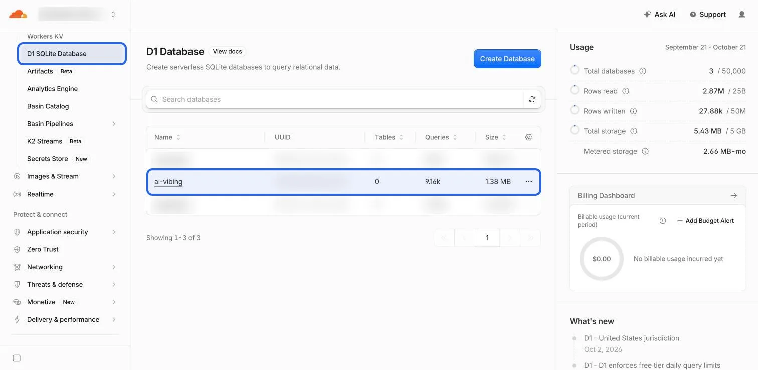Click the 9.16k queries cell
The image size is (758, 370).
point(433,182)
